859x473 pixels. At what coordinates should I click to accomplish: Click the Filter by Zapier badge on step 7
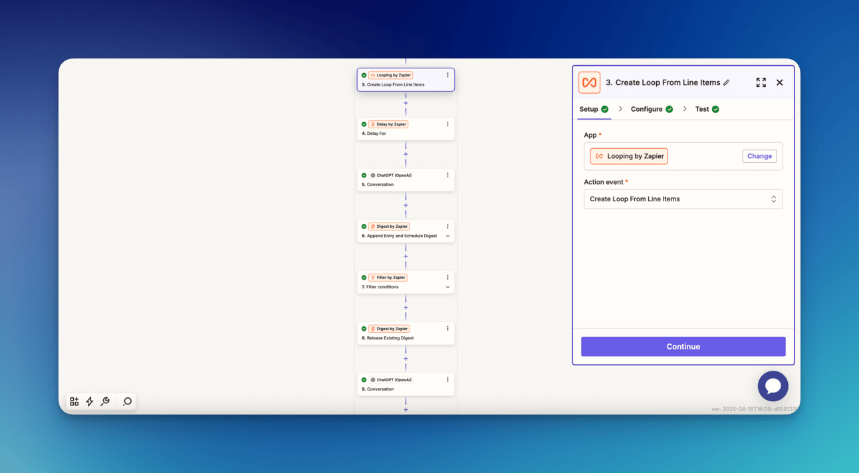pyautogui.click(x=388, y=278)
